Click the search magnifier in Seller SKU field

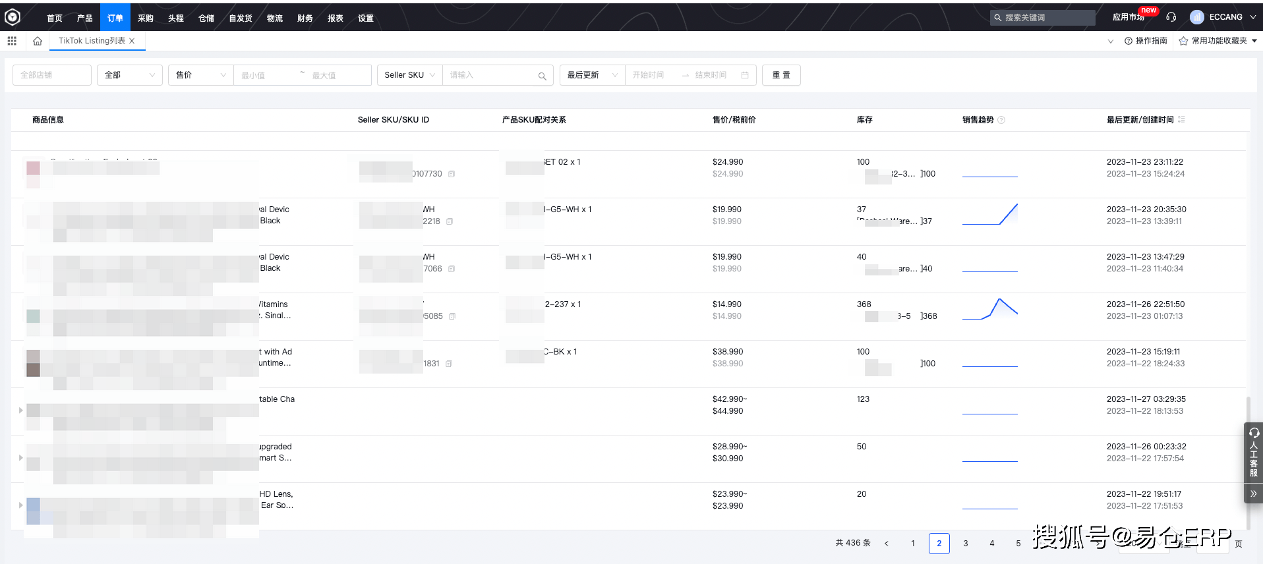pos(542,76)
